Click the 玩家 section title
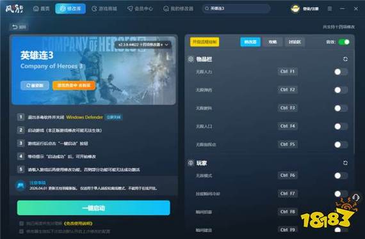The width and height of the screenshot is (365, 239). pyautogui.click(x=201, y=163)
